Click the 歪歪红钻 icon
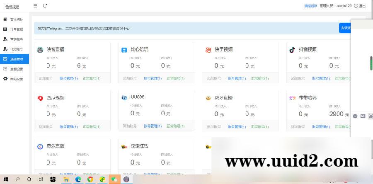The image size is (373, 184). pyautogui.click(x=124, y=146)
